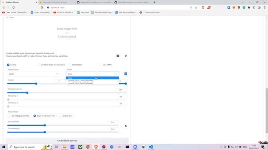The image size is (268, 150).
Task: Click the webcam icon button above the options
Action: (x=118, y=56)
